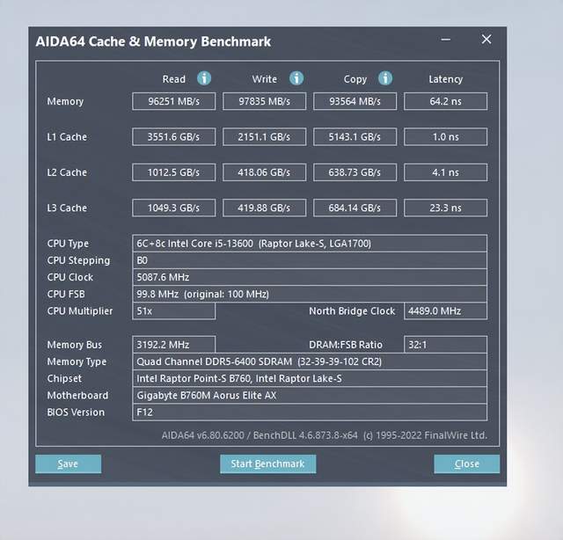Select L1 Cache latency 1.0 ns
Screen dimensions: 563x540
(446, 137)
